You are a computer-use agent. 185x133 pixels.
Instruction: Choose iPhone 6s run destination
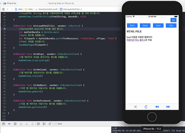(x=10, y=3)
